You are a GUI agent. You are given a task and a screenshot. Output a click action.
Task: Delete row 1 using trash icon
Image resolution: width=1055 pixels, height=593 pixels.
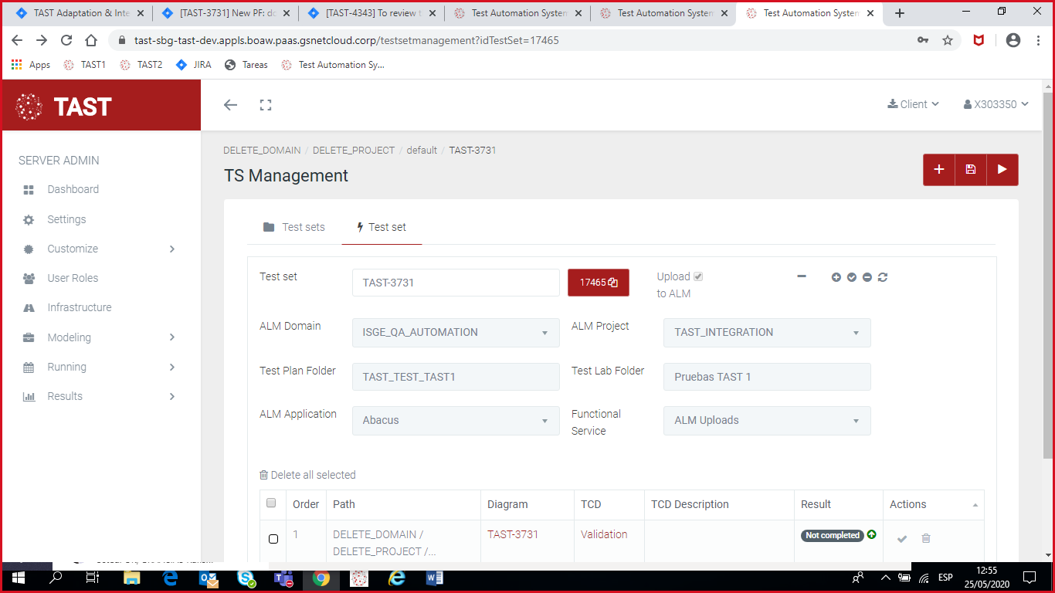pyautogui.click(x=926, y=538)
